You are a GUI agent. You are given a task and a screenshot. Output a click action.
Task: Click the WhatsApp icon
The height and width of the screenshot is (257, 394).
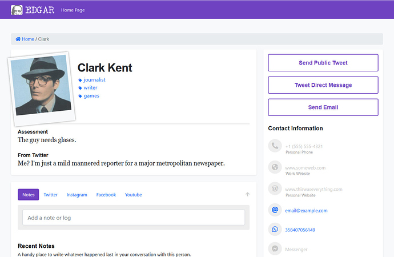(x=275, y=229)
